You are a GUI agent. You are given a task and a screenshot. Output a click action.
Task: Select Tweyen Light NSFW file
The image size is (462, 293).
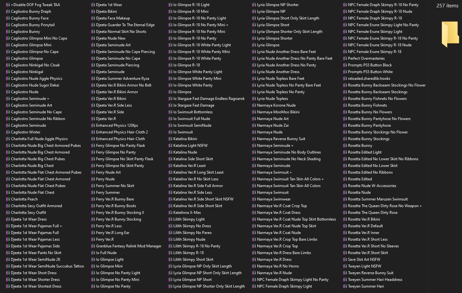point(365,266)
